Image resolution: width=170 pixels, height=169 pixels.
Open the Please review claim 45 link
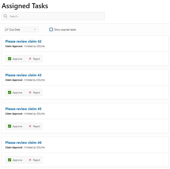pos(23,109)
